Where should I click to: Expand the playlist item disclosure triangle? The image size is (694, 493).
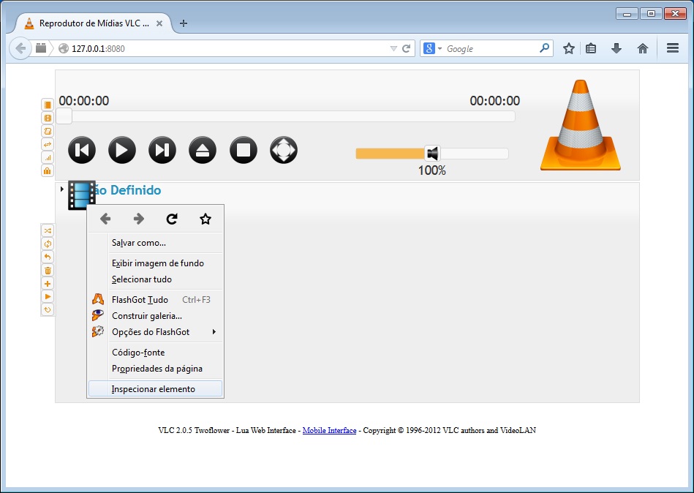click(62, 189)
